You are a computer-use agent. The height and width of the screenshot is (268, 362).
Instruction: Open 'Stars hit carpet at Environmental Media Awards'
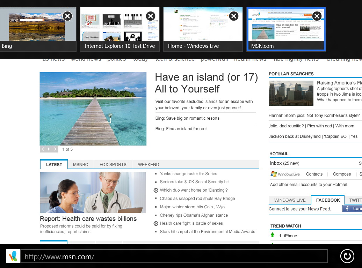click(x=207, y=232)
